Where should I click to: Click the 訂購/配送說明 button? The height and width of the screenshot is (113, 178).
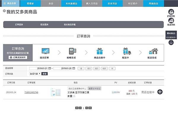click(x=18, y=57)
